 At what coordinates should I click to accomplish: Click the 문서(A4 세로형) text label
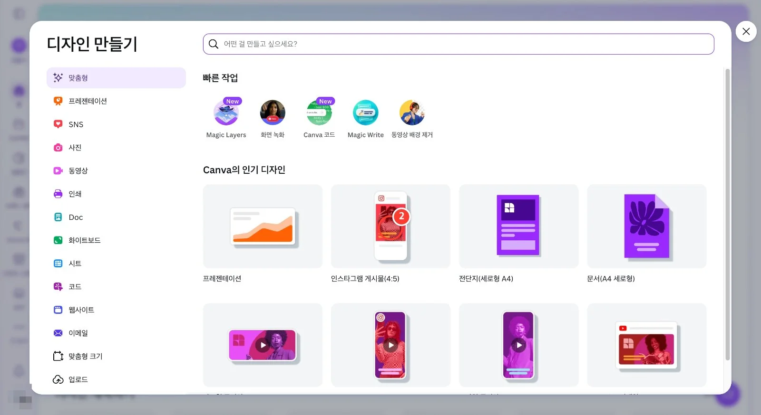(x=611, y=279)
